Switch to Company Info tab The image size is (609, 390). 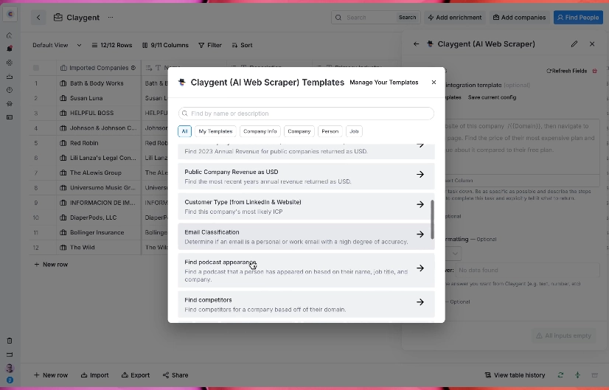(260, 131)
